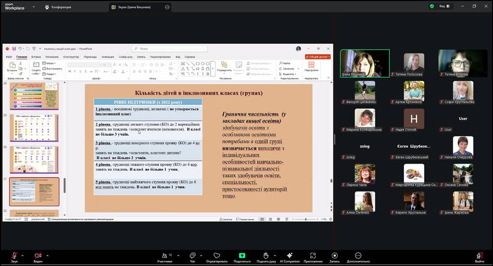Switch to the Конференция tab

57,7
